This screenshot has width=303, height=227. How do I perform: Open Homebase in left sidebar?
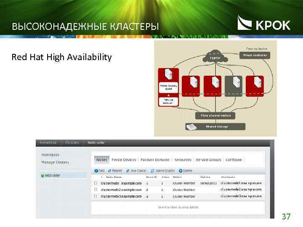click(x=50, y=155)
